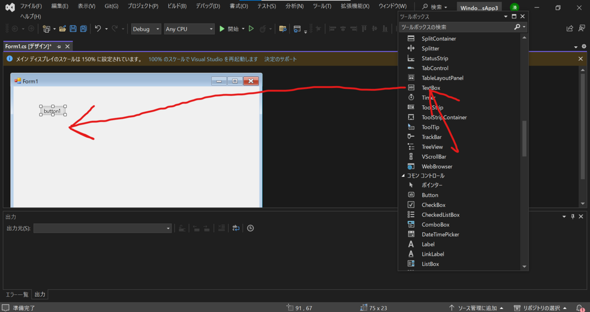Toggle auto-hide pin on the Output panel

[x=572, y=216]
